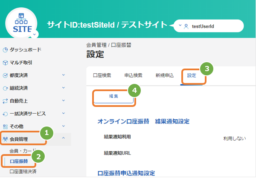Click the その他 grid icon
This screenshot has width=256, height=178.
click(5, 126)
